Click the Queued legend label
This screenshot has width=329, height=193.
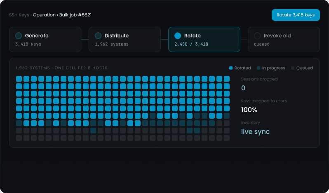304,68
